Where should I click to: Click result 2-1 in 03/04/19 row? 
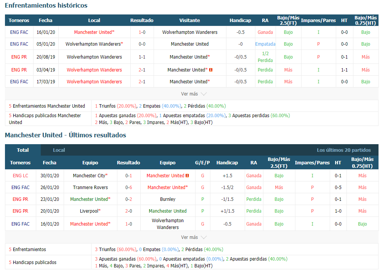pos(142,70)
